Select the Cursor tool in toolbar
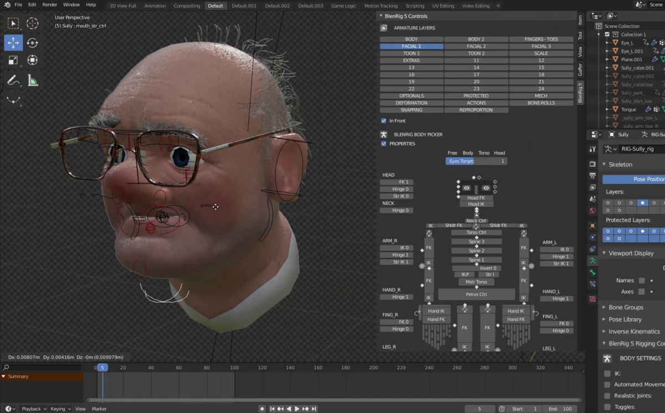The height and width of the screenshot is (413, 665). click(32, 23)
